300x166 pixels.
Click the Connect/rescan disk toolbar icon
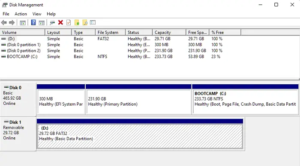click(52, 23)
